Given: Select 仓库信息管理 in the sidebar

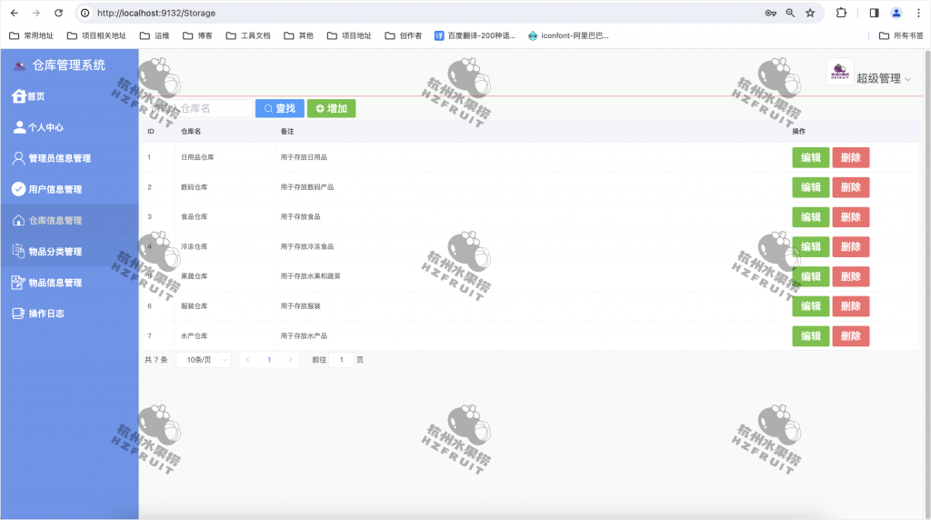Looking at the screenshot, I should pos(69,220).
